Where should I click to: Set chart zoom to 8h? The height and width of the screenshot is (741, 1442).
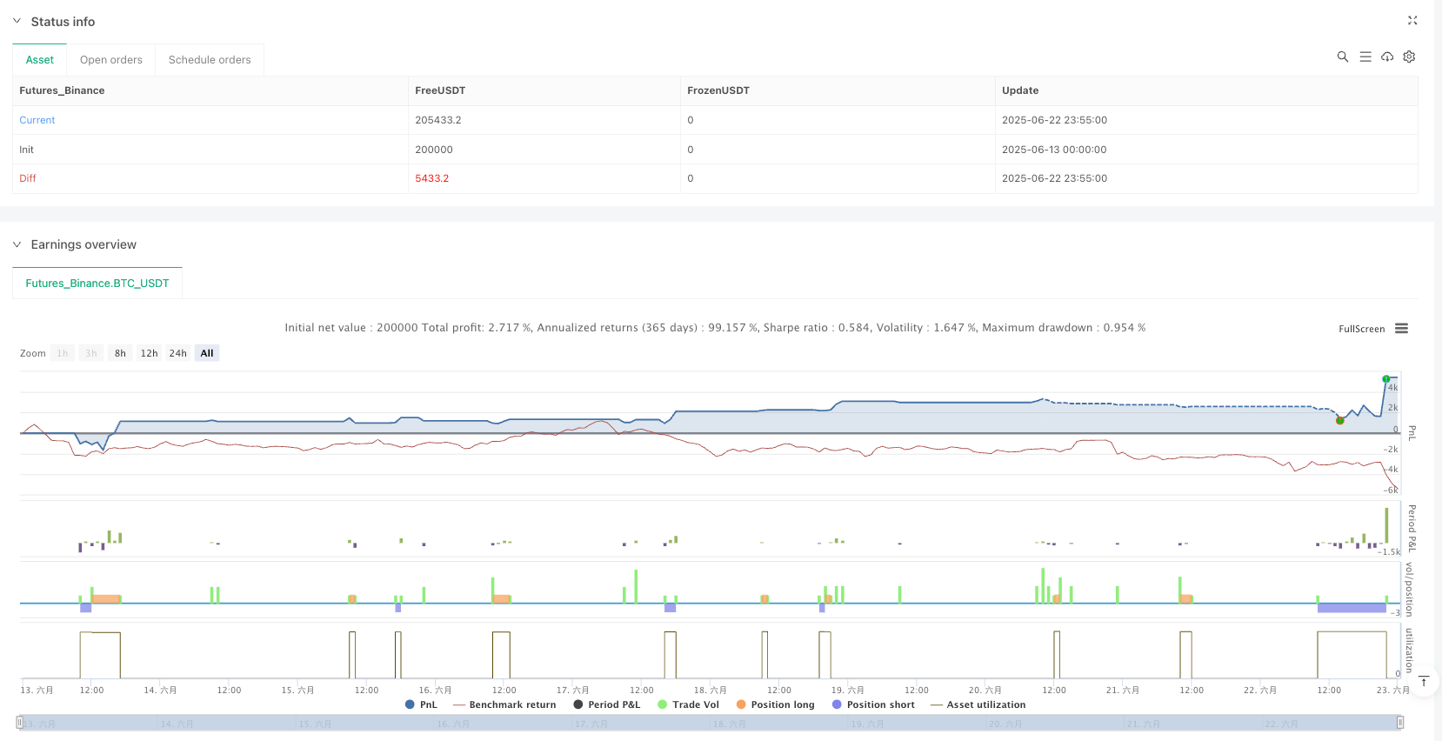(x=120, y=353)
